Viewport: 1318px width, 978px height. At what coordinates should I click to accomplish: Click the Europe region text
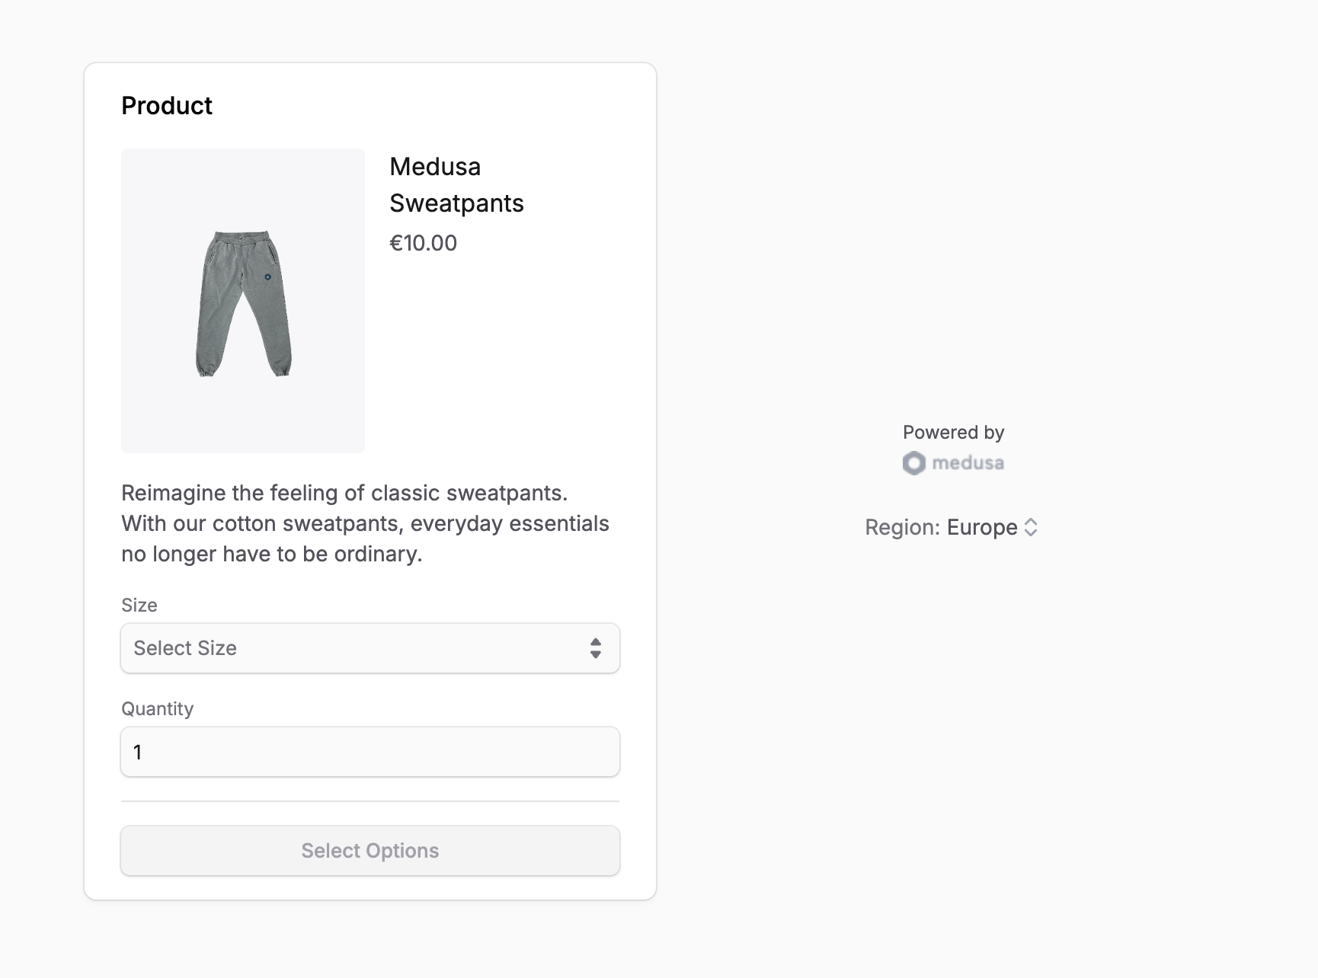tap(980, 527)
